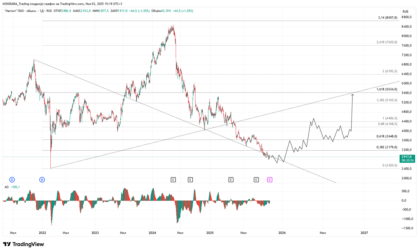This screenshot has height=252, width=419.
Task: Click the ОТКР open value 2886,5
Action: (x=66, y=11)
